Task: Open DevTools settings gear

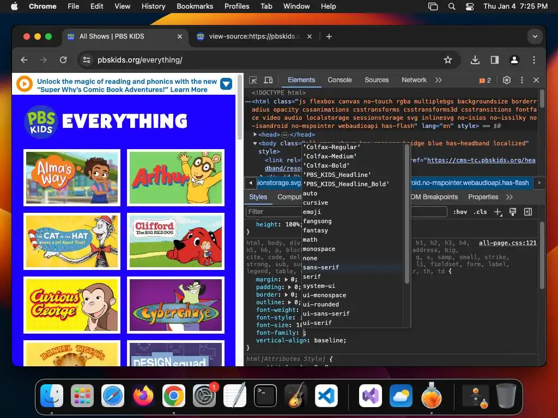Action: tap(506, 80)
